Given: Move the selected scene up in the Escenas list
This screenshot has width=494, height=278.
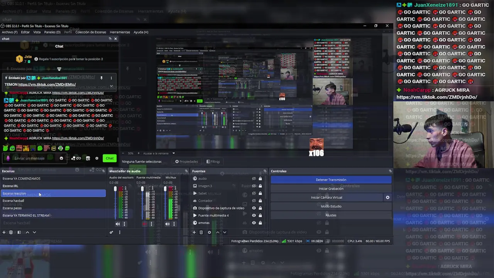Looking at the screenshot, I should click(27, 232).
